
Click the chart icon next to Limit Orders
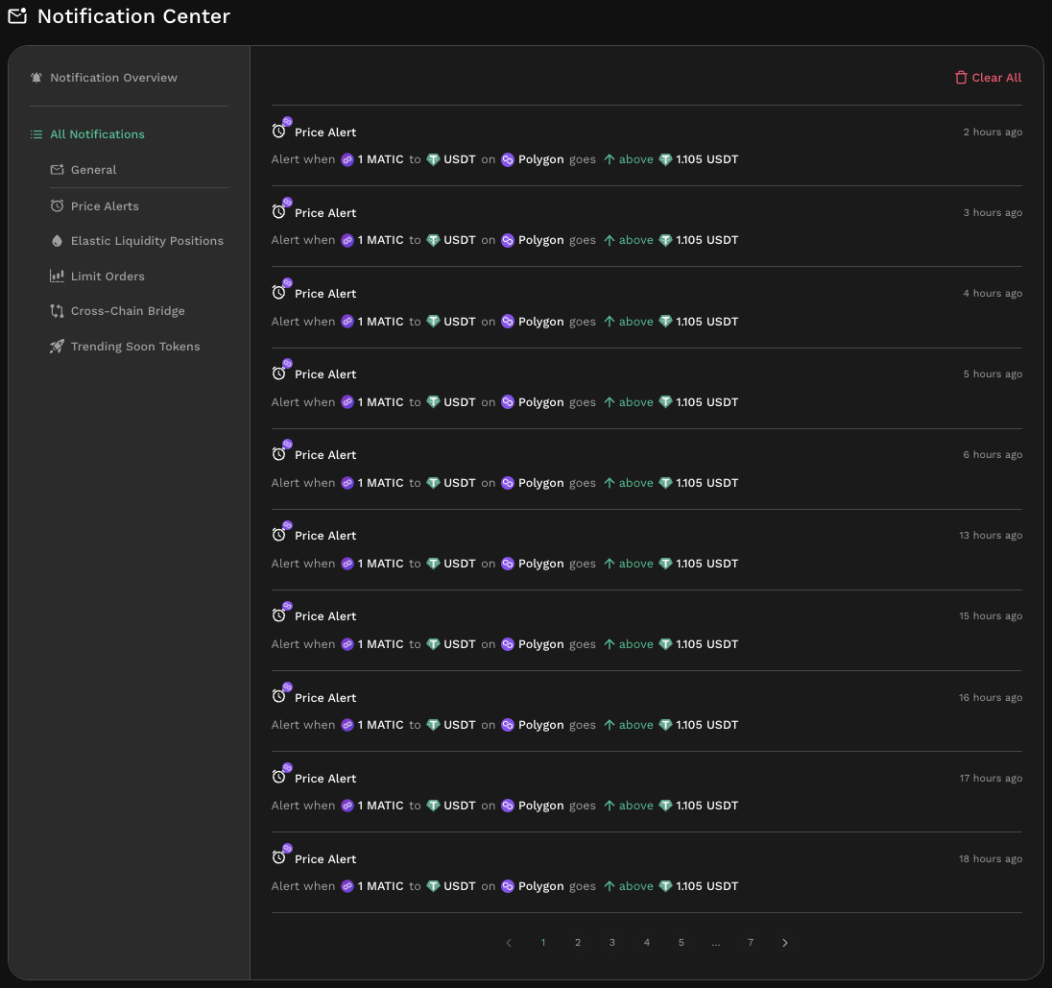[58, 277]
